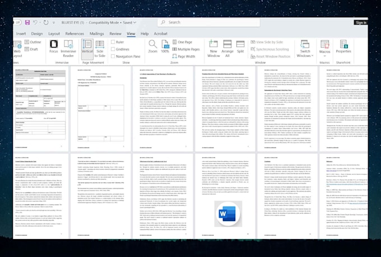381x257 pixels.
Task: Open Switch Windows dropdown
Action: point(305,49)
